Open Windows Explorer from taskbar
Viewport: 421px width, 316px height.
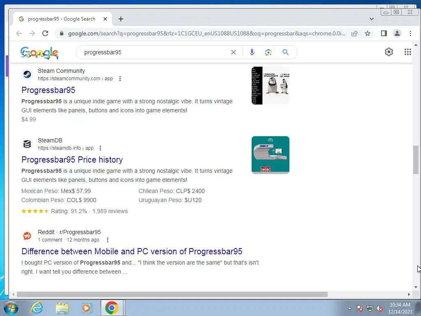pos(62,308)
